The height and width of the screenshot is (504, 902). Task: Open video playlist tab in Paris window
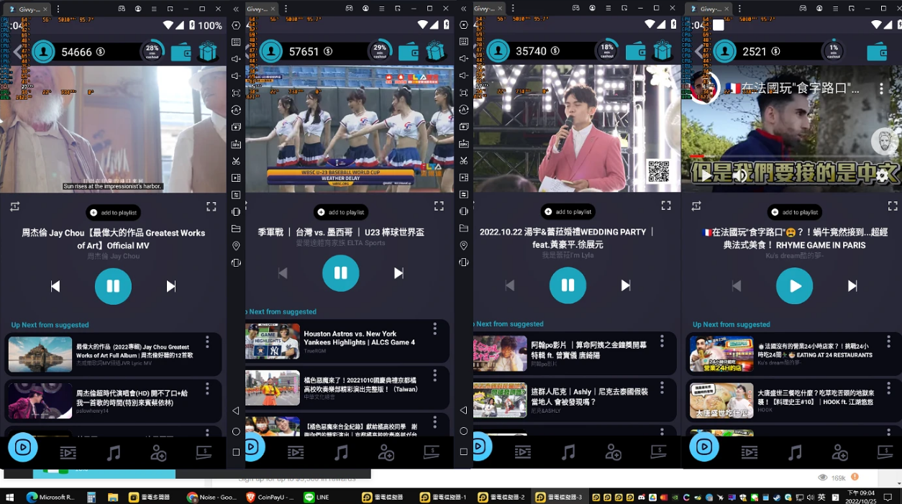point(750,453)
